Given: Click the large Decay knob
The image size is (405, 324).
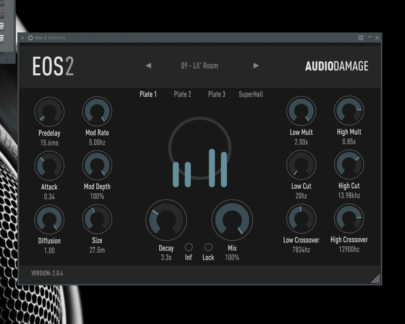Looking at the screenshot, I should 166,220.
